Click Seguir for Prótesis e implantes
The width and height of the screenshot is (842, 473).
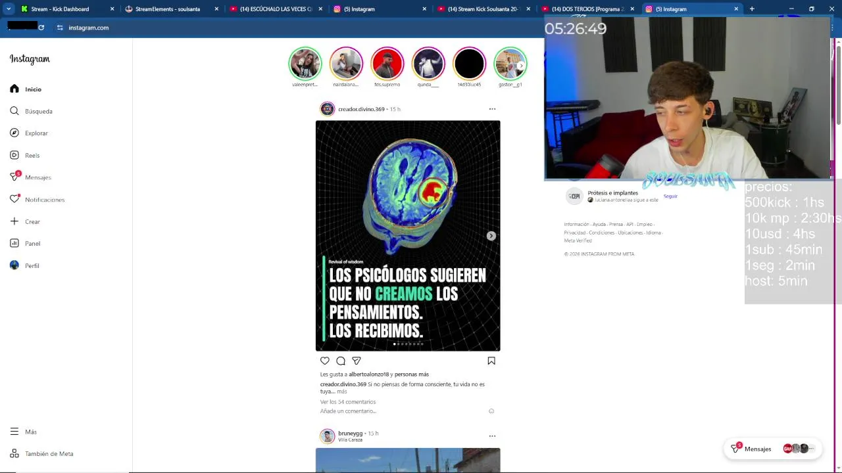coord(670,196)
